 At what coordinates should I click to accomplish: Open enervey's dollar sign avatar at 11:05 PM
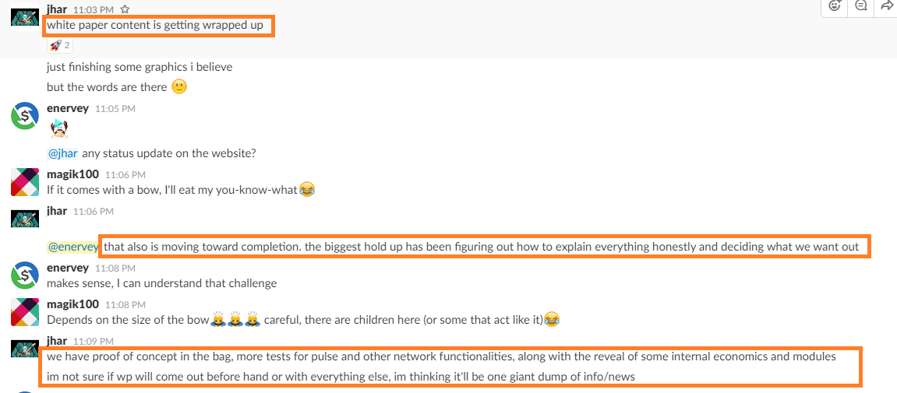25,116
